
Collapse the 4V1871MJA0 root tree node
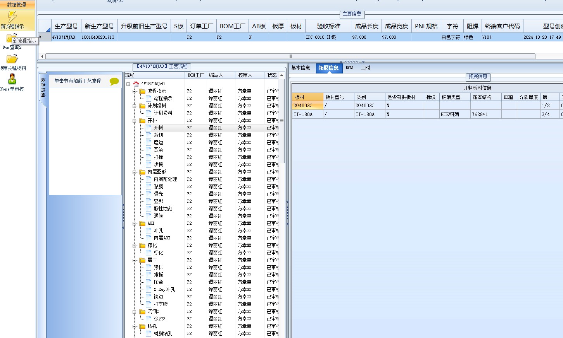click(128, 84)
